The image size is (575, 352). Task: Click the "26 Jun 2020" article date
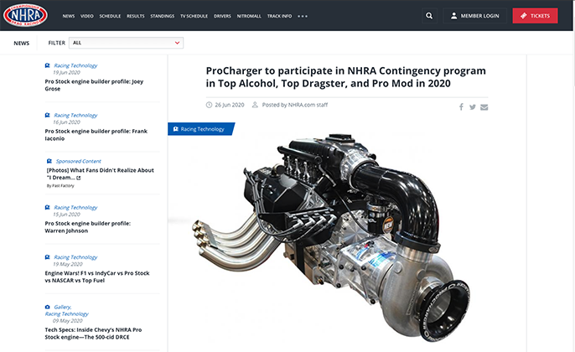point(230,105)
